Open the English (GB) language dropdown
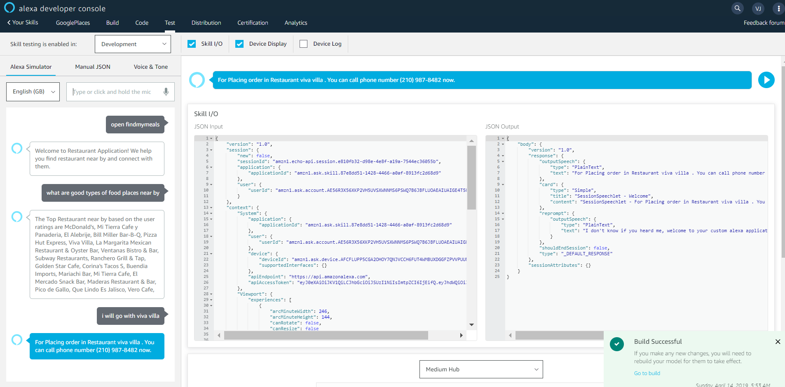The height and width of the screenshot is (387, 785). pos(33,92)
